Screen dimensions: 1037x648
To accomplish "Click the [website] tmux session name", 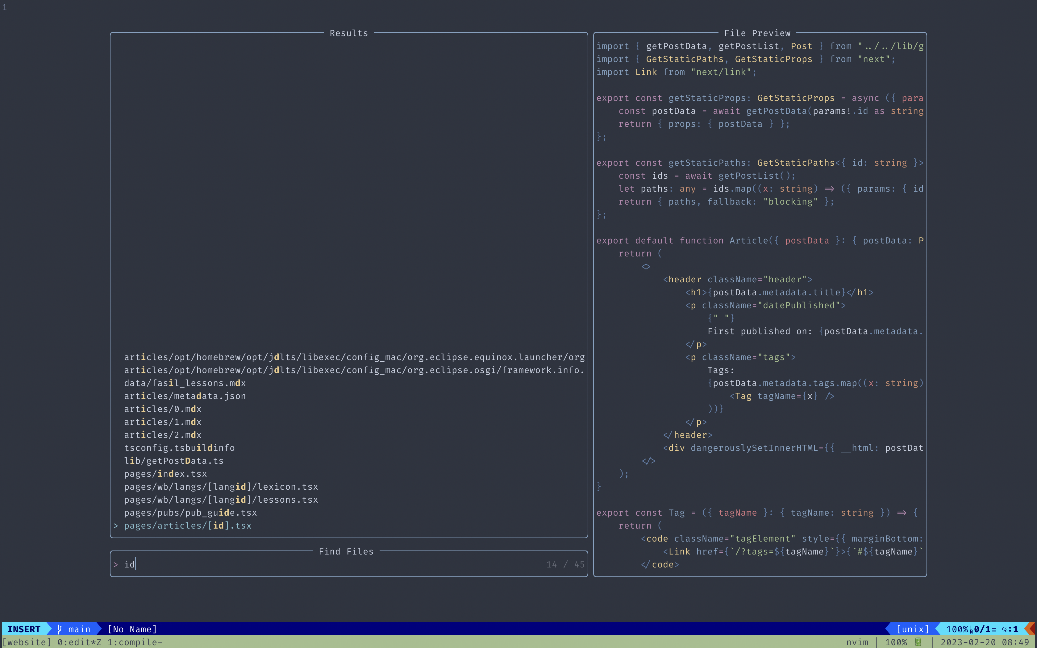I will (x=27, y=642).
